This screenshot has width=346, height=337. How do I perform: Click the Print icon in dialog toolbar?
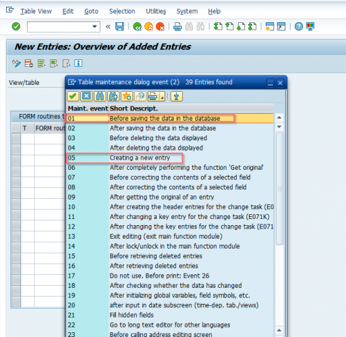(153, 96)
